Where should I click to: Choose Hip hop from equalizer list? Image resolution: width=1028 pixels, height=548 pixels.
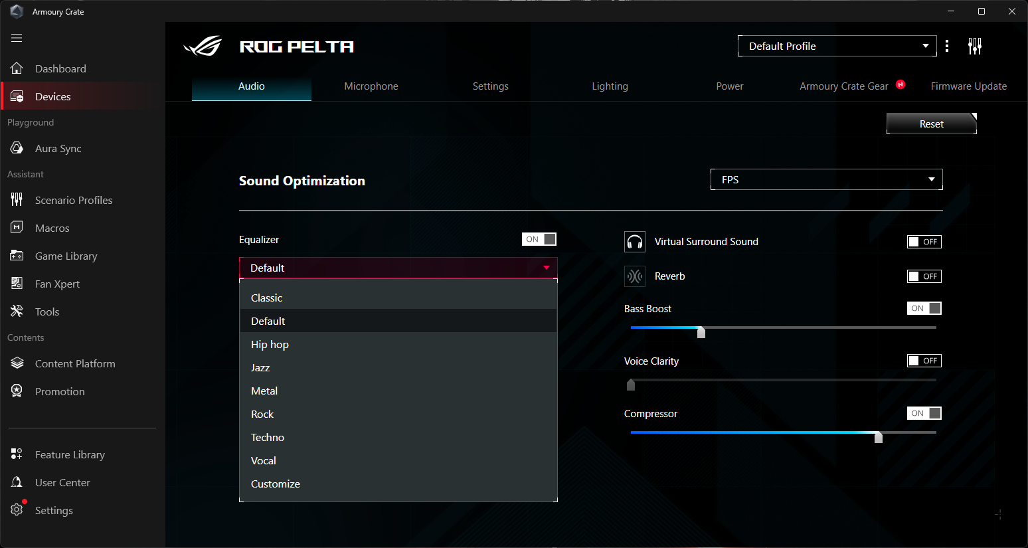(270, 344)
